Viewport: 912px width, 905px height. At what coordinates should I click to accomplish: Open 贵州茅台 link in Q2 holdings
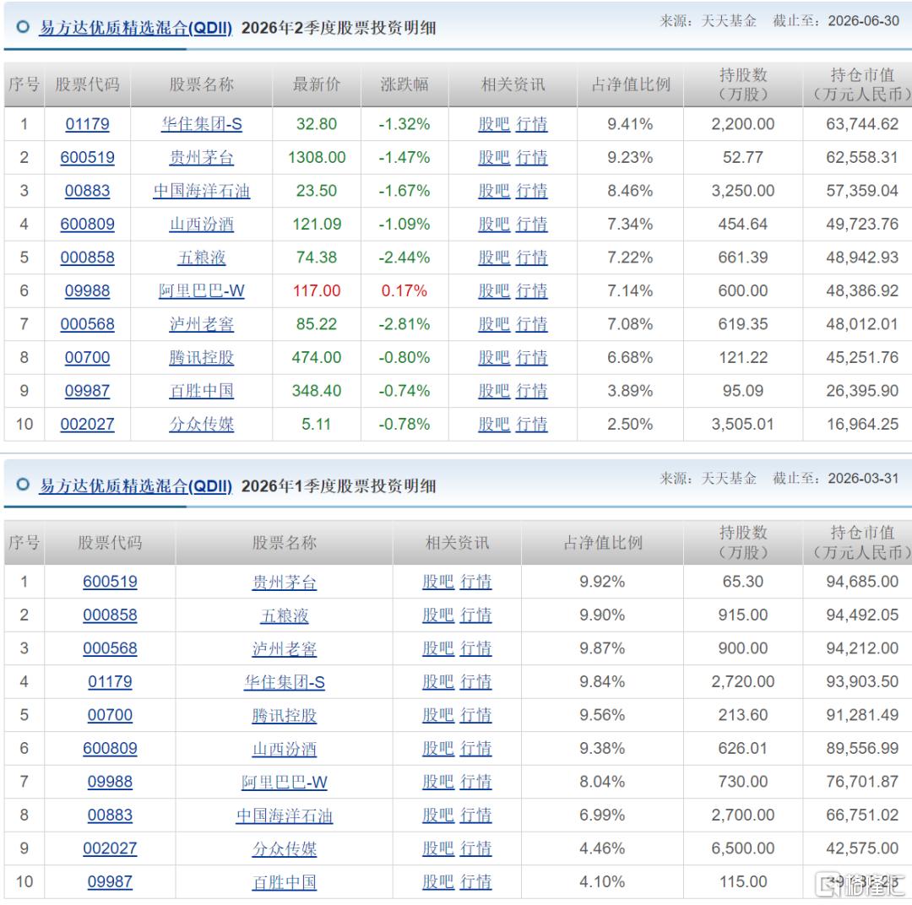pyautogui.click(x=201, y=158)
